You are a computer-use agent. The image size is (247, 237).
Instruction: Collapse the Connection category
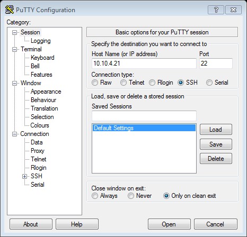pyautogui.click(x=14, y=134)
